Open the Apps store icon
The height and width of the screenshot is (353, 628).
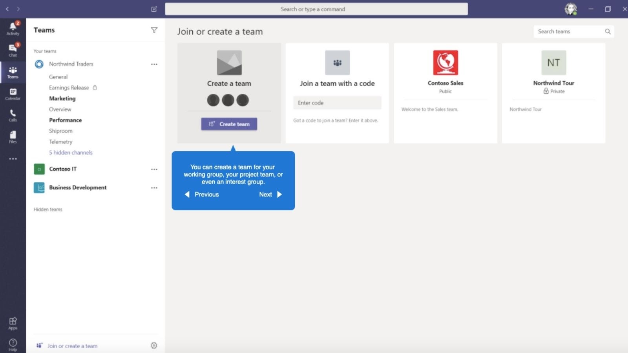coord(13,324)
